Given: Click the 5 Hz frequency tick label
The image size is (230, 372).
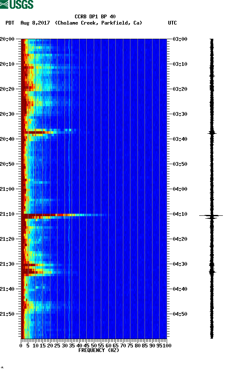Looking at the screenshot, I should coord(28,346).
